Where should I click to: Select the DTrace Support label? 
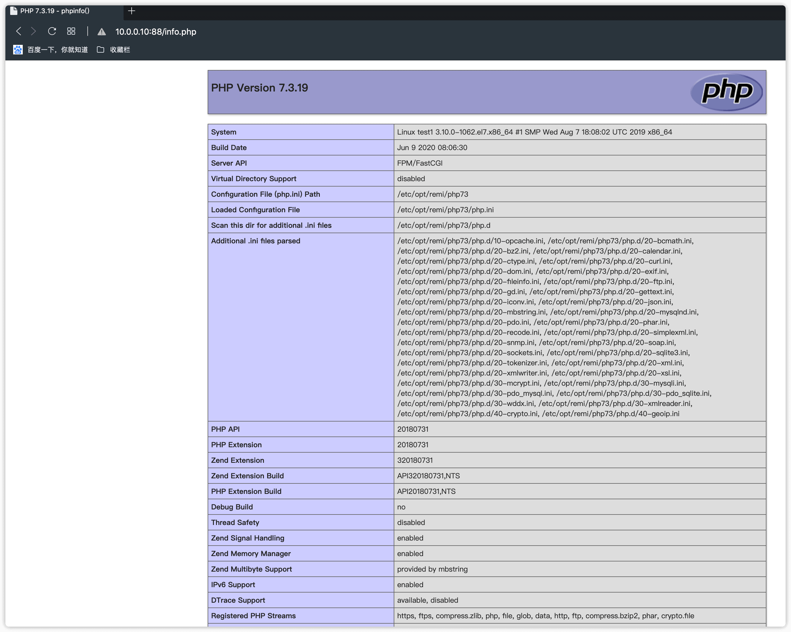coord(238,601)
